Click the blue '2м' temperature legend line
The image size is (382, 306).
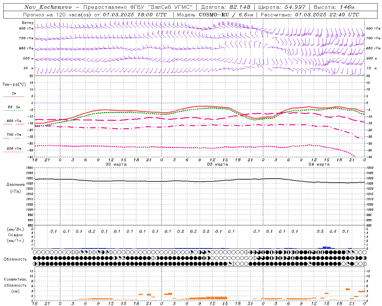pyautogui.click(x=14, y=97)
